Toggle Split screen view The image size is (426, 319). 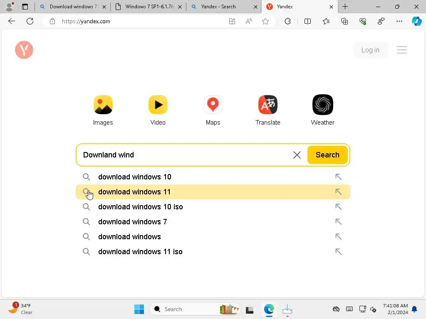(x=307, y=21)
